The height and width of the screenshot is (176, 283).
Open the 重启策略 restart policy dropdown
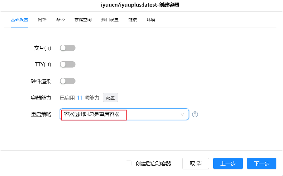(124, 114)
